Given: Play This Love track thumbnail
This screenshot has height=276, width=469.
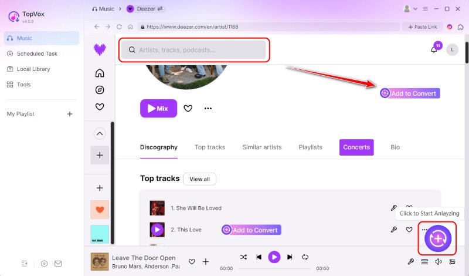Looking at the screenshot, I should (x=157, y=230).
